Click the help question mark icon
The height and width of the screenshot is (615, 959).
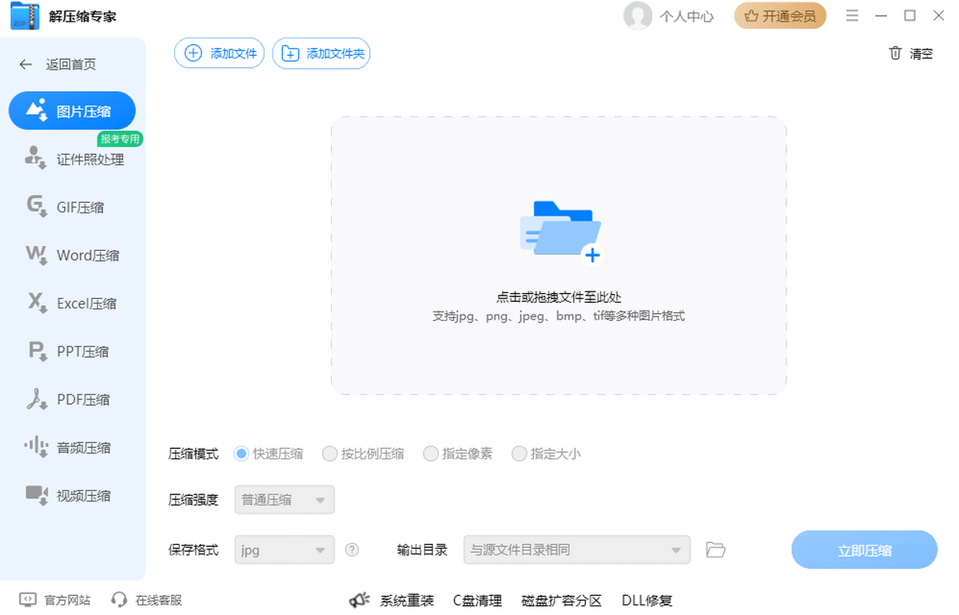(352, 550)
